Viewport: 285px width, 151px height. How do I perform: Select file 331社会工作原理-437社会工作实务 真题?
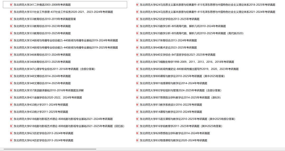pyautogui.click(x=63, y=12)
